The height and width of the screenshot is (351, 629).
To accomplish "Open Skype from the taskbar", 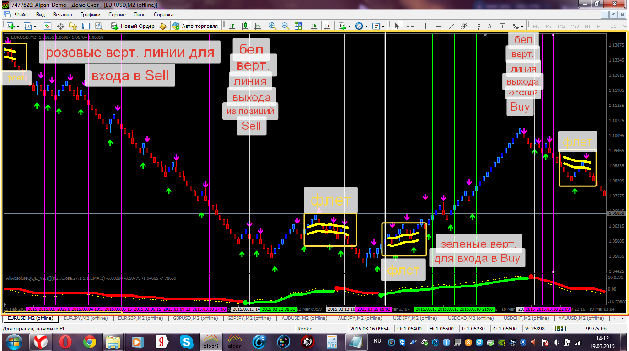I will [187, 342].
